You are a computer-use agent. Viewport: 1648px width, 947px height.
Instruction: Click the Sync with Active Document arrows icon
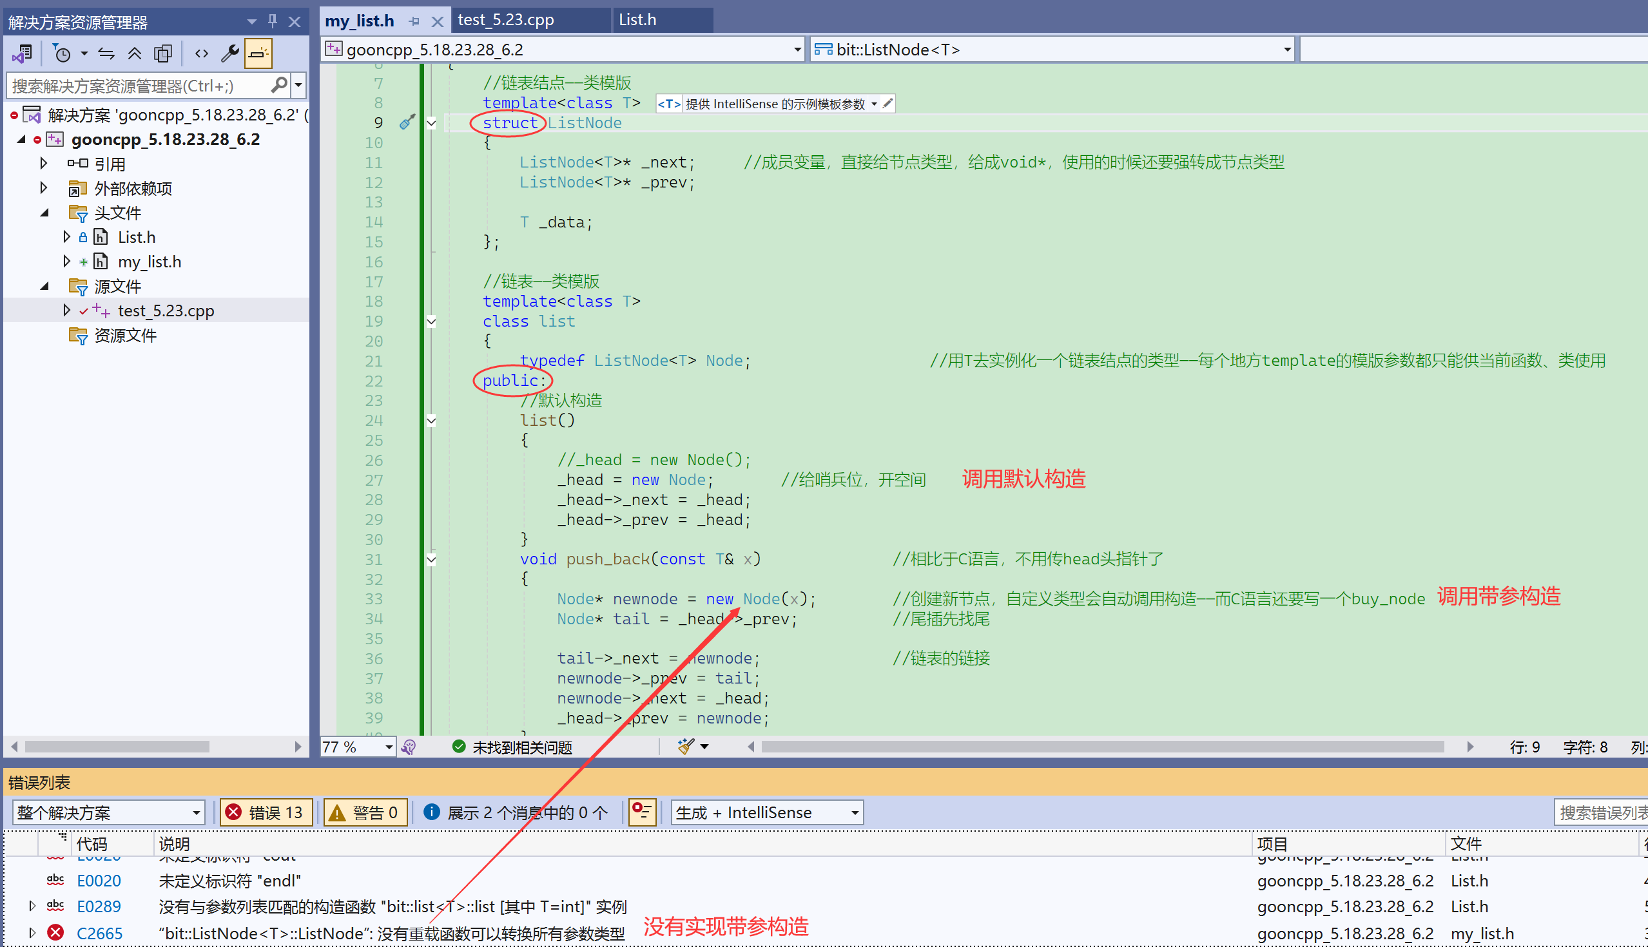(106, 53)
